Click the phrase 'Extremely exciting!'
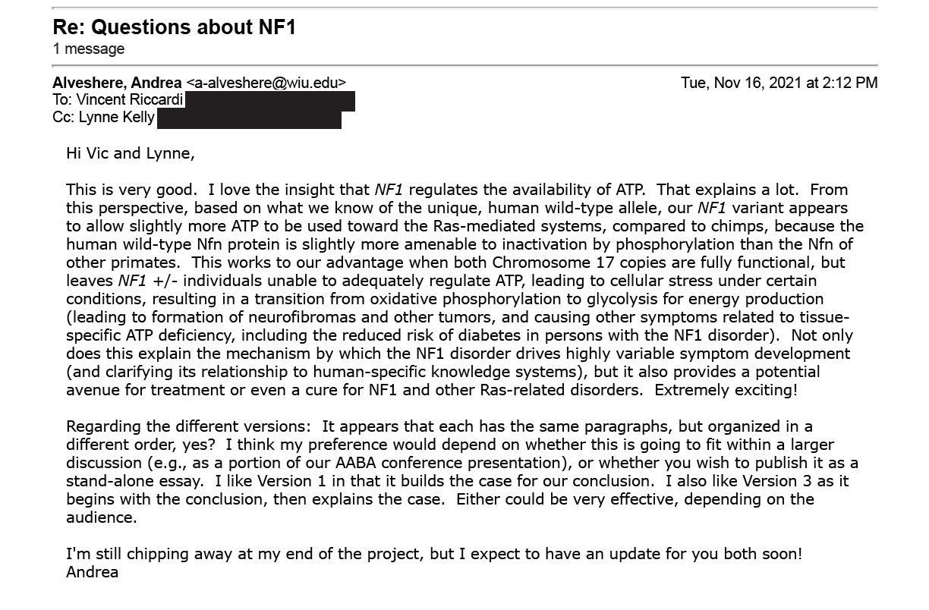 (726, 390)
